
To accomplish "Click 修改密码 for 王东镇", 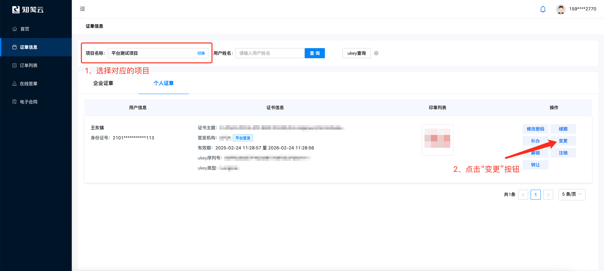I will [535, 129].
